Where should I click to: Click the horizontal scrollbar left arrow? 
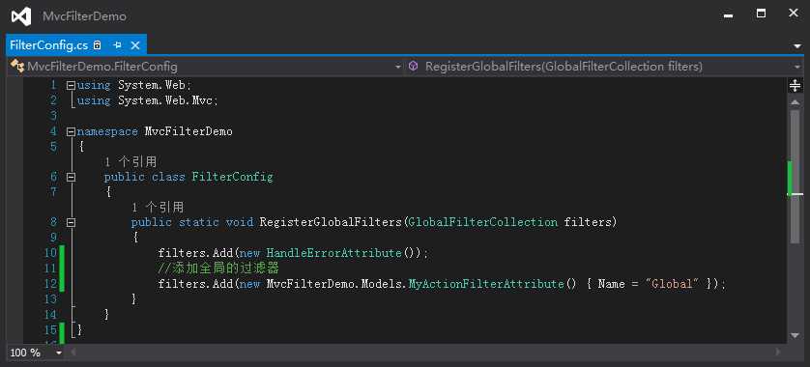pos(72,353)
